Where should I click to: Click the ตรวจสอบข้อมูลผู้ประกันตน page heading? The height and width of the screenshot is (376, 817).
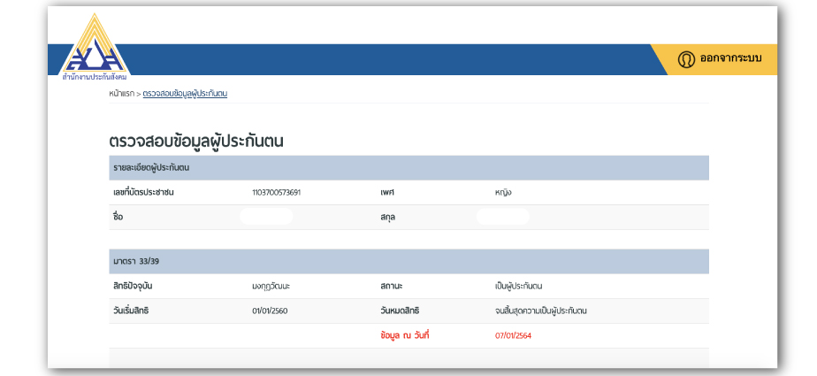click(x=195, y=141)
